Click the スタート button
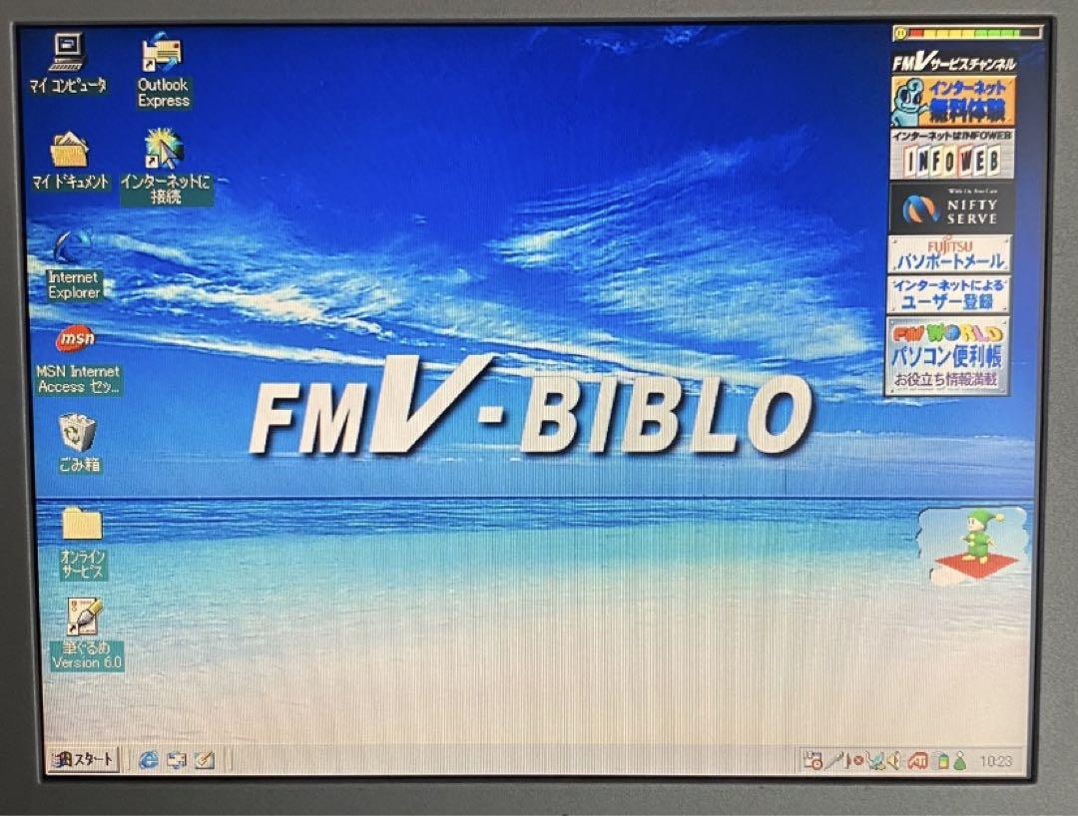Image resolution: width=1078 pixels, height=816 pixels. tap(83, 760)
